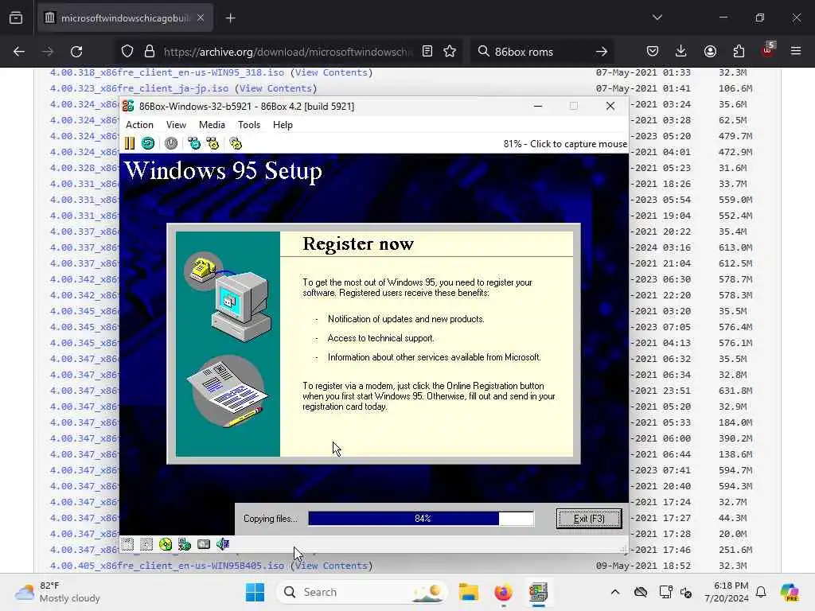Click the 4.00.328_x86 file link
Image resolution: width=815 pixels, height=611 pixels.
click(x=84, y=168)
